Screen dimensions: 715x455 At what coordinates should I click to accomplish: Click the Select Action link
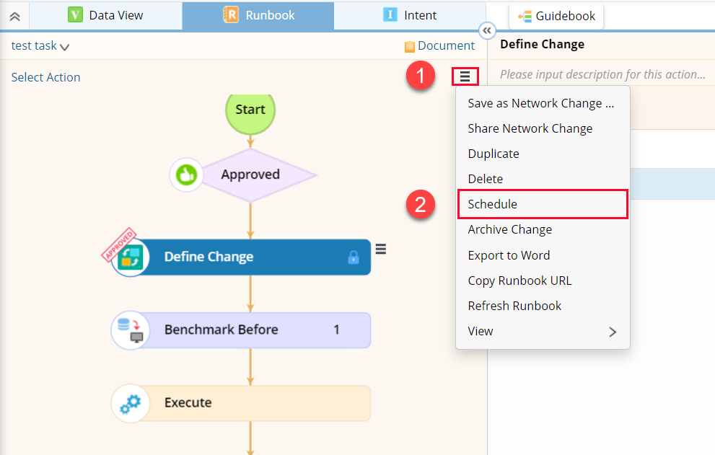(45, 77)
